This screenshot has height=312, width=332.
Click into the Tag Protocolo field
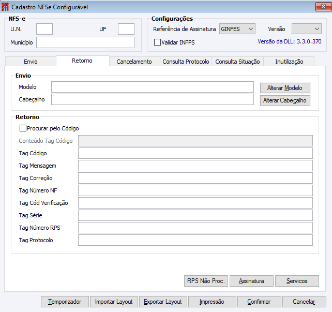tap(195, 240)
